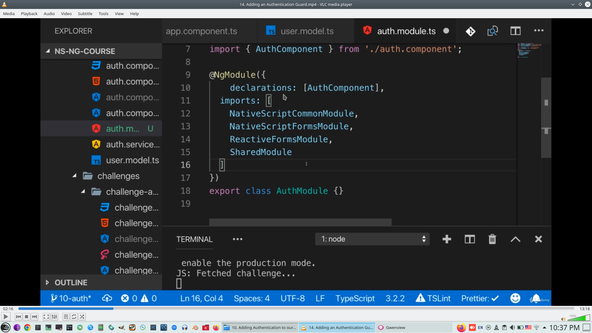Mute audio via speaker icon
Image resolution: width=592 pixels, height=333 pixels.
(x=563, y=319)
